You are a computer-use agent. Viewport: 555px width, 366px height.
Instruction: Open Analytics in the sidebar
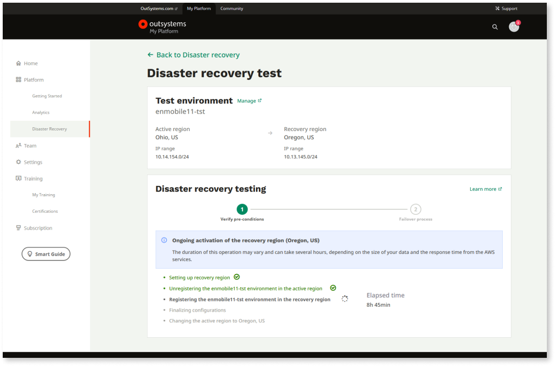(x=41, y=113)
